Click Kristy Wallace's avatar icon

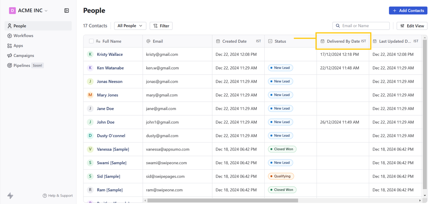pos(90,54)
